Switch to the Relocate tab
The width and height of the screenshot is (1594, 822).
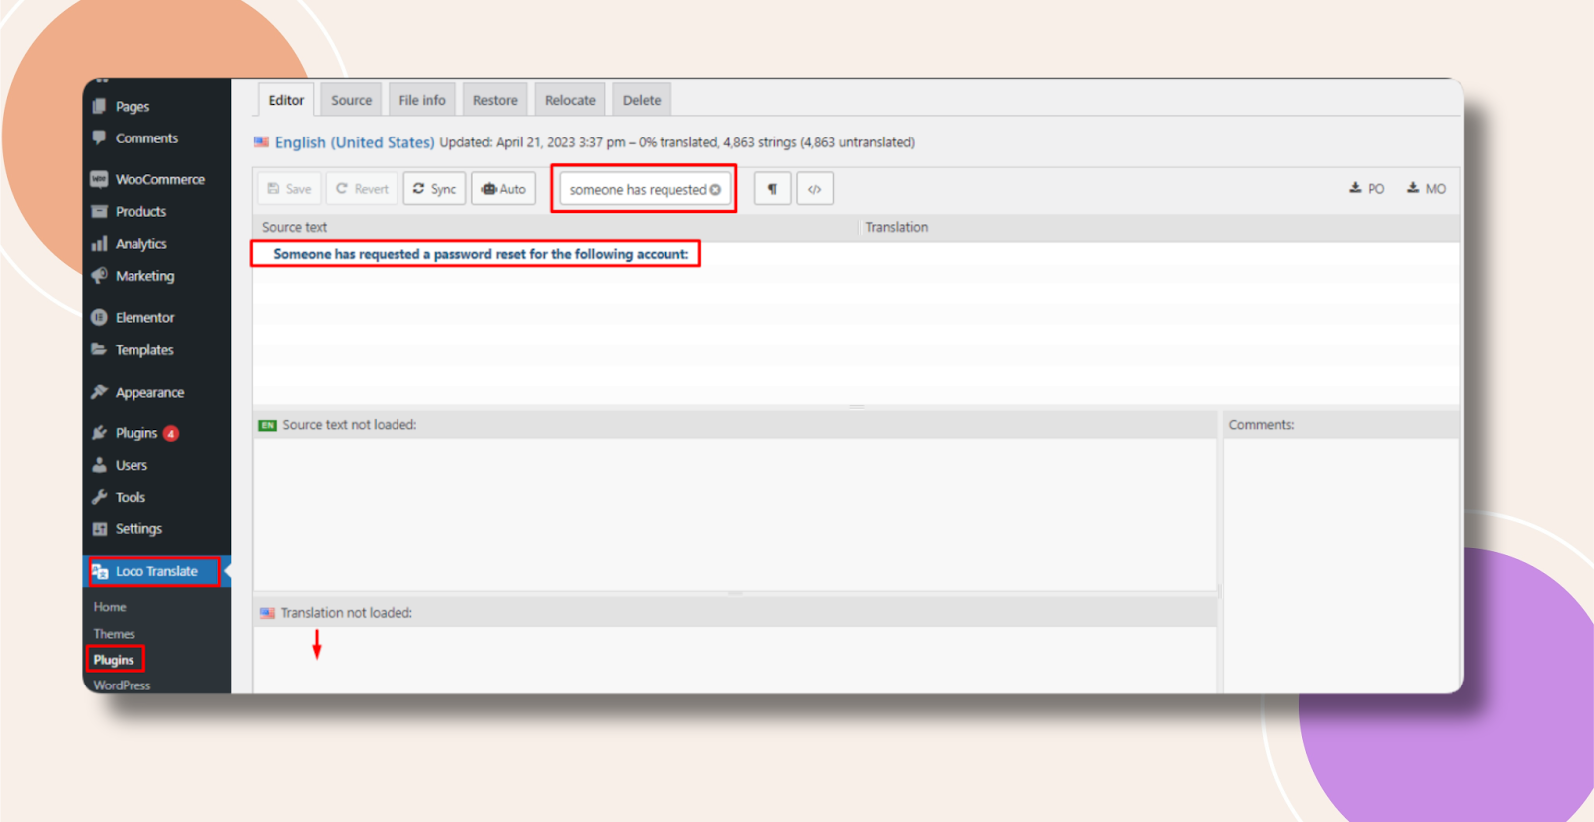pos(570,100)
